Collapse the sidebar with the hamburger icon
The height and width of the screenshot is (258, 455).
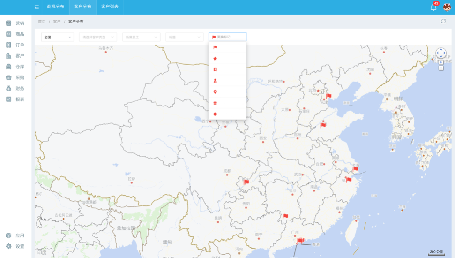[37, 7]
